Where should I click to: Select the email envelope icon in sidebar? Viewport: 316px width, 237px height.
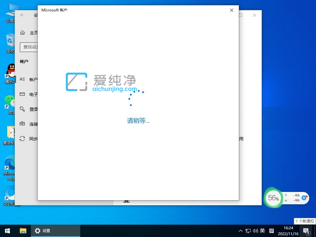tap(22, 94)
